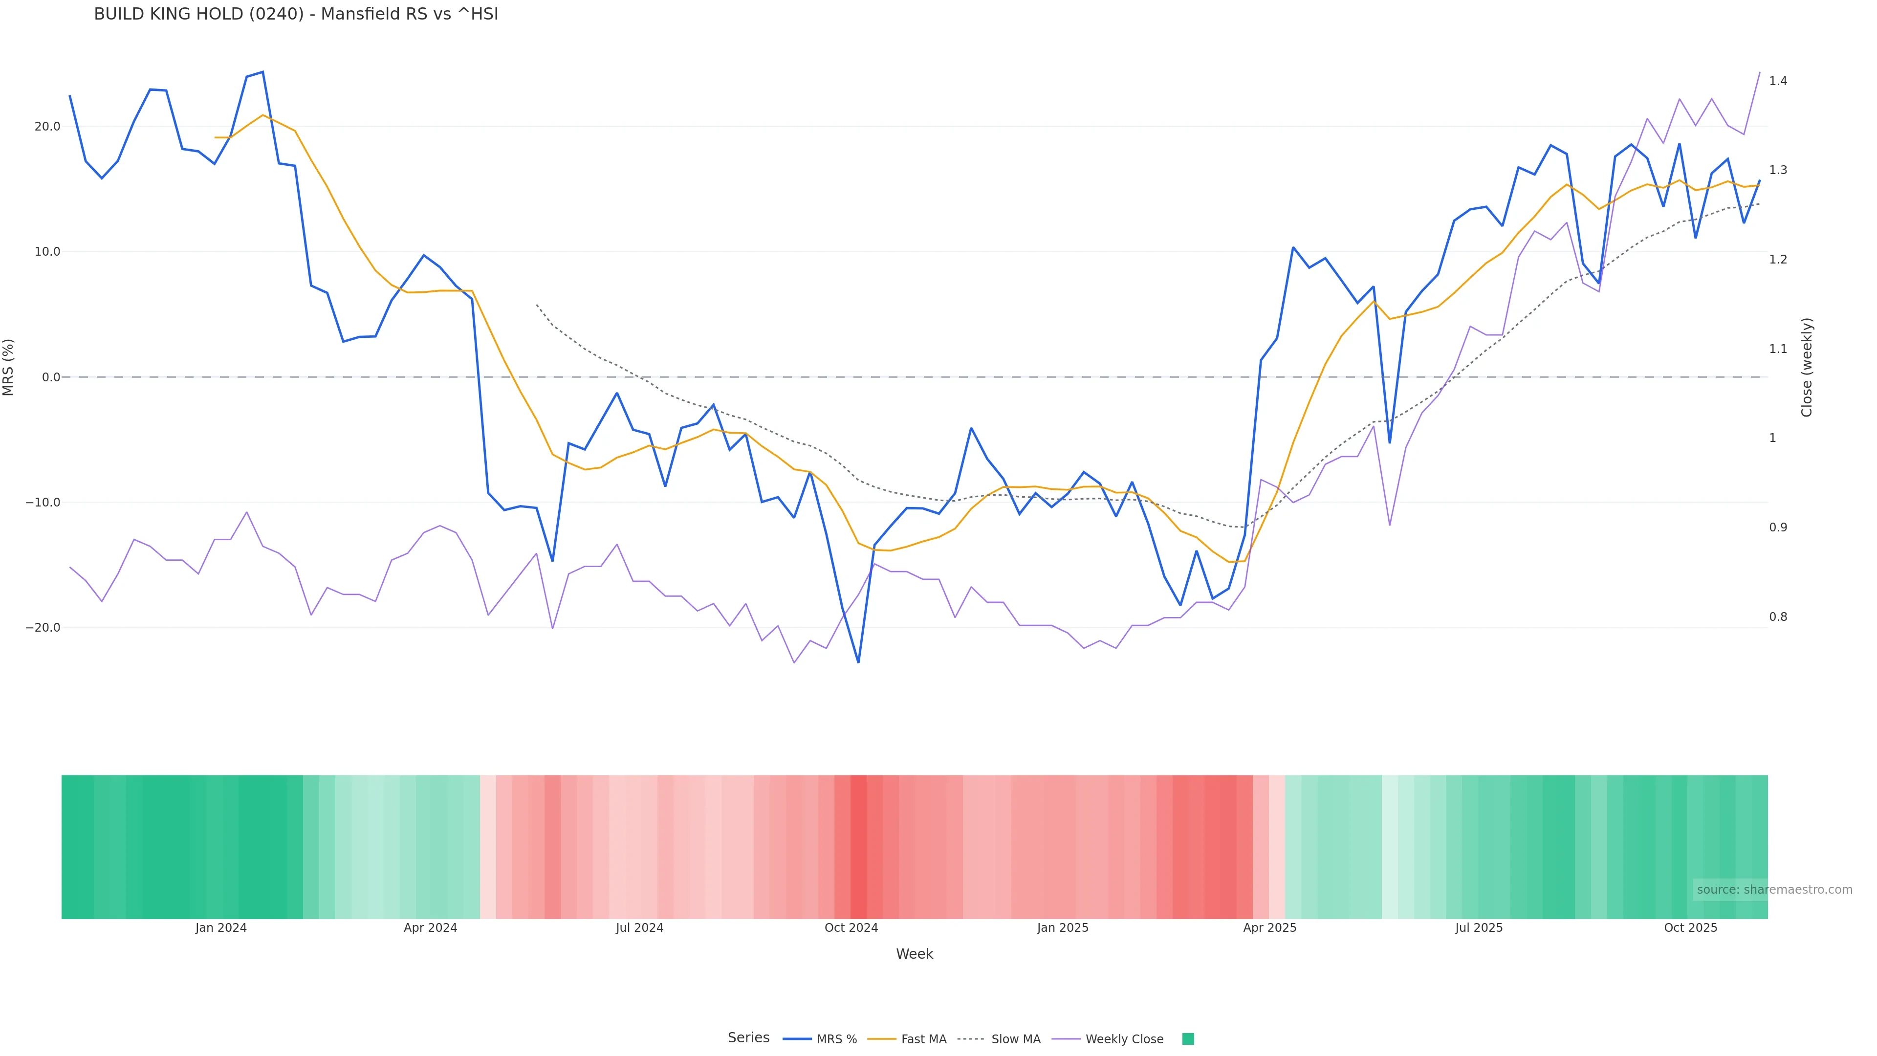Toggle the Fast MA legend entry

(923, 1039)
